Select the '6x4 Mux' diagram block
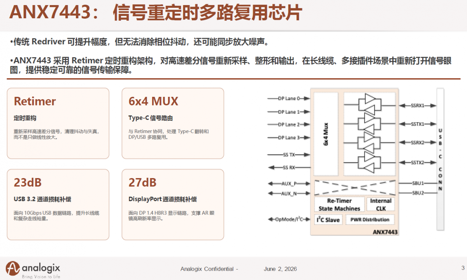467x280 pixels. click(326, 134)
